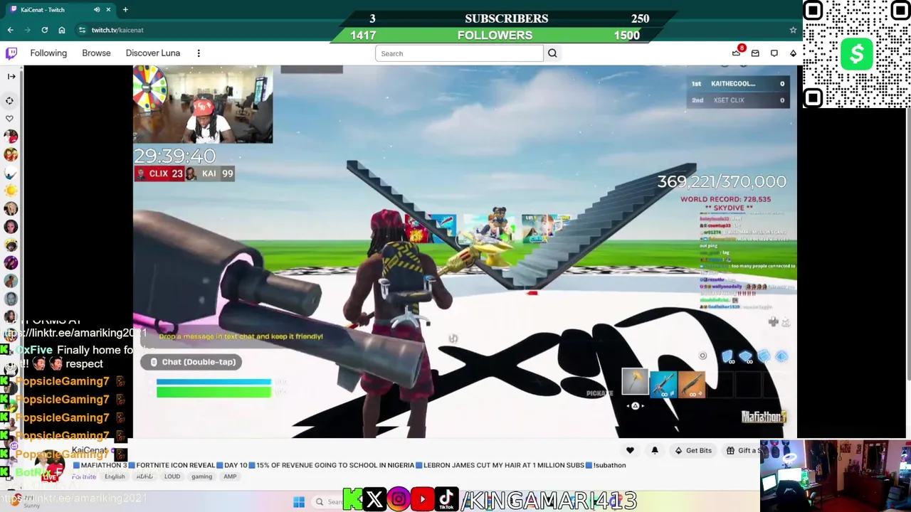Click the gaming tag
This screenshot has height=512, width=911.
pyautogui.click(x=201, y=476)
